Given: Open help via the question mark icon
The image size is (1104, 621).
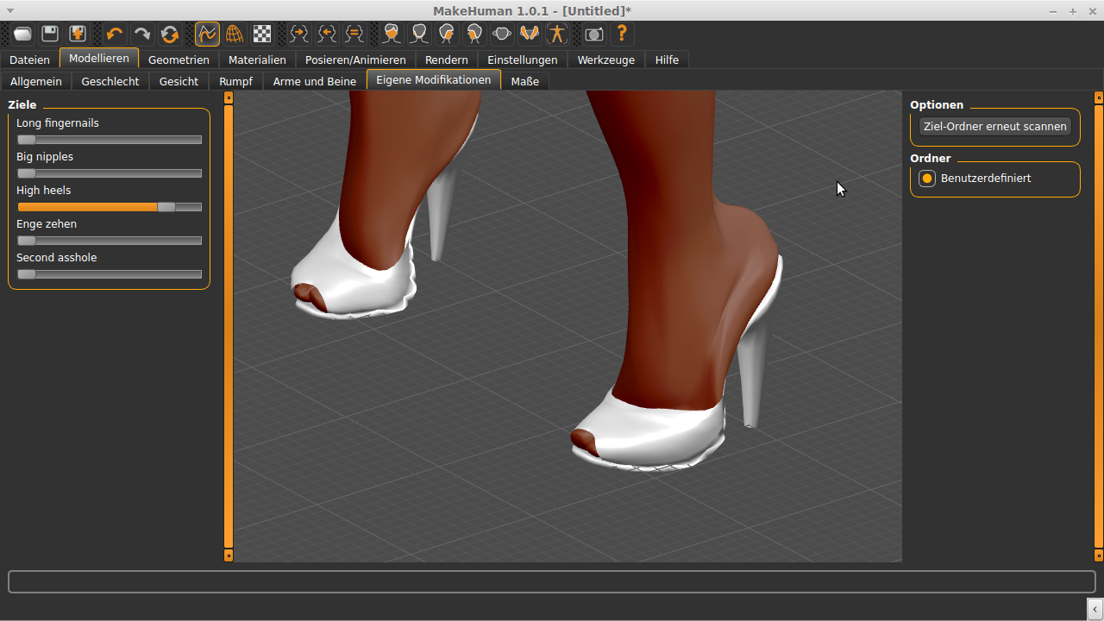Looking at the screenshot, I should (x=622, y=34).
